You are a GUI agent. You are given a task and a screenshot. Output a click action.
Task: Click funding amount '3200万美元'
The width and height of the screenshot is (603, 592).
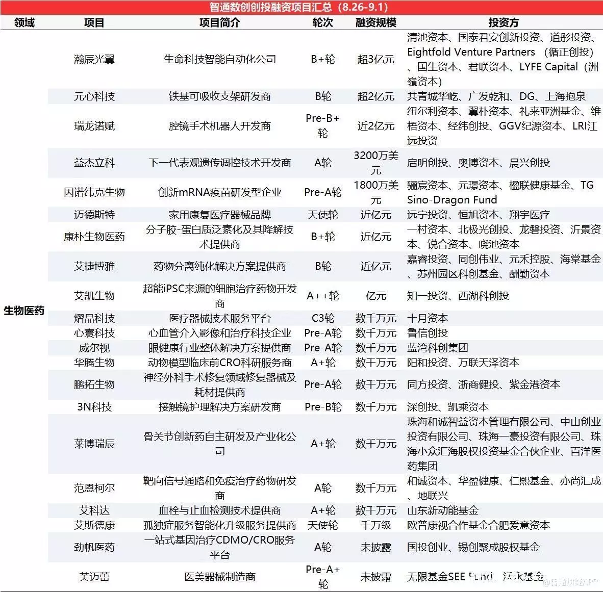[375, 163]
